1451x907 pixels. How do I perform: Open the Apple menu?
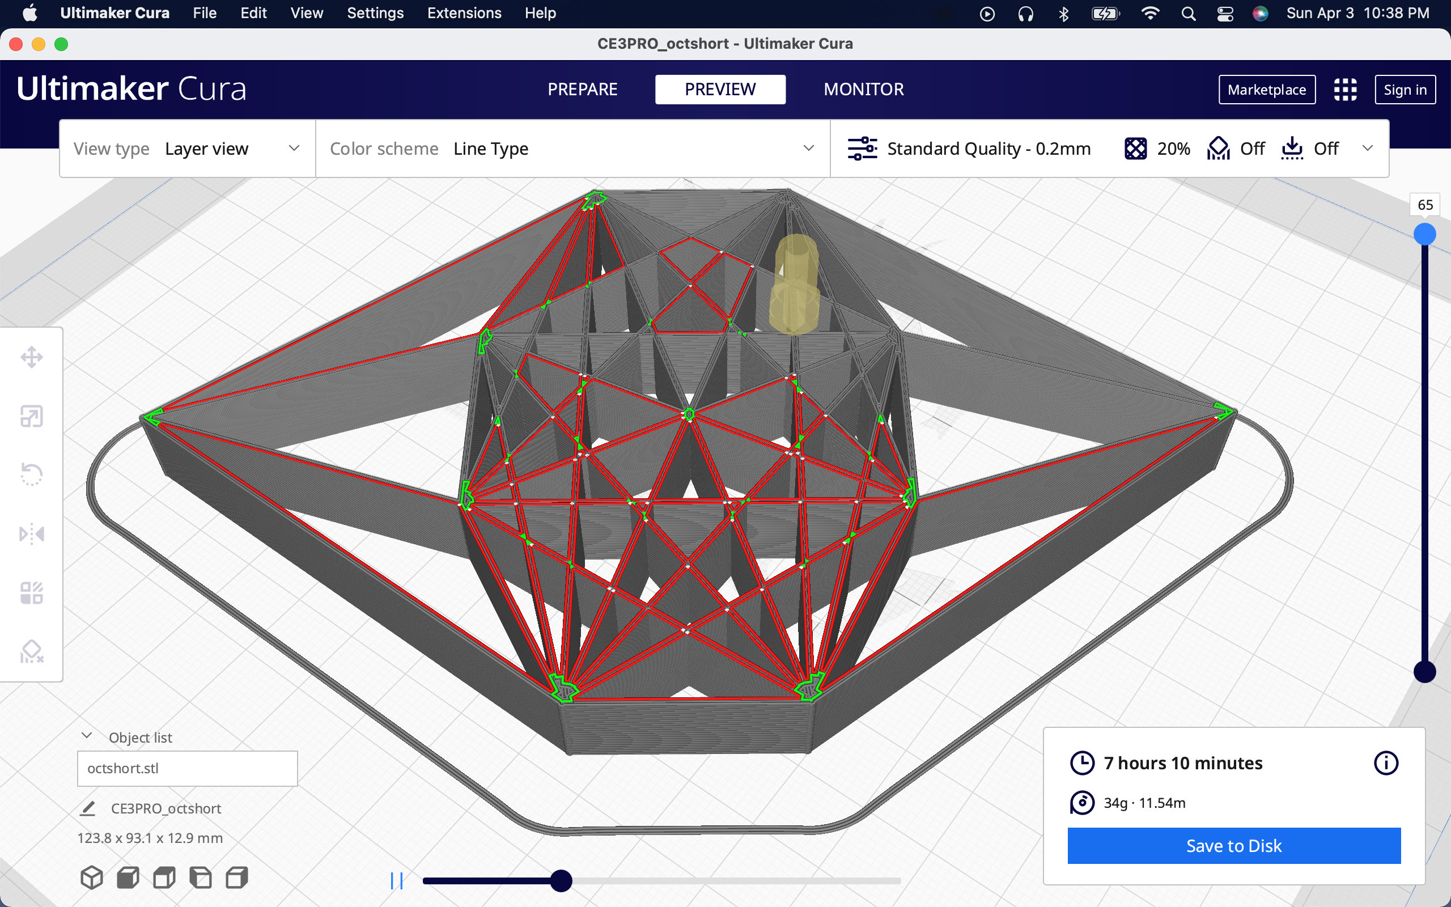tap(29, 13)
